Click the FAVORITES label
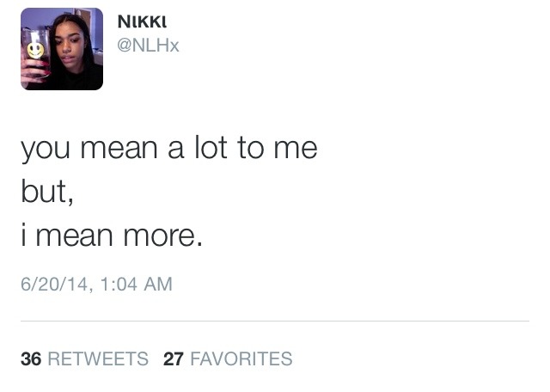The image size is (550, 392). 241,358
